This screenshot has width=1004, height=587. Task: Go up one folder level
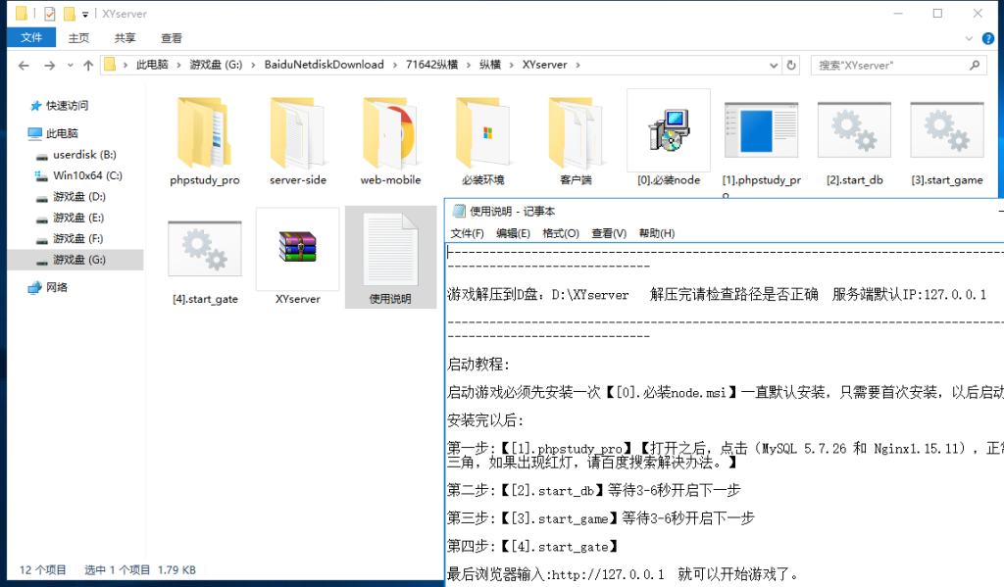(x=88, y=66)
